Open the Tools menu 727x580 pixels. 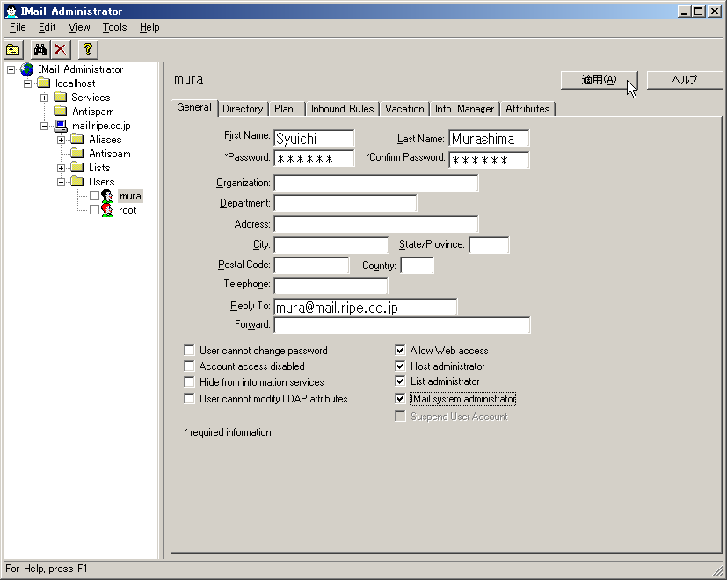pyautogui.click(x=114, y=27)
